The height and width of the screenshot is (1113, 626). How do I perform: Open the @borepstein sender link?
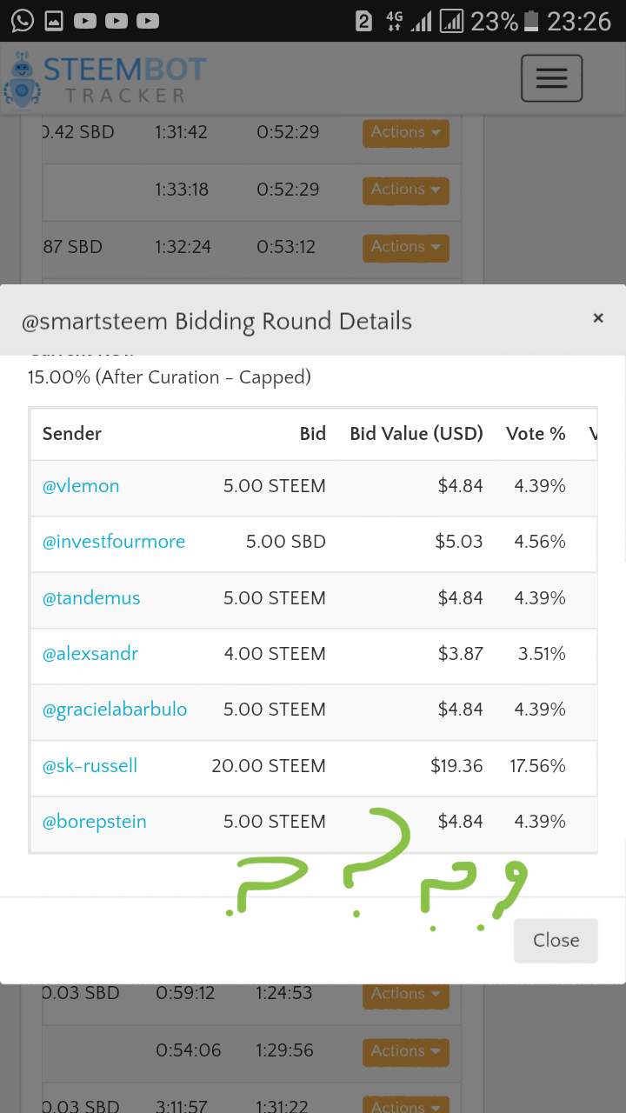point(95,822)
